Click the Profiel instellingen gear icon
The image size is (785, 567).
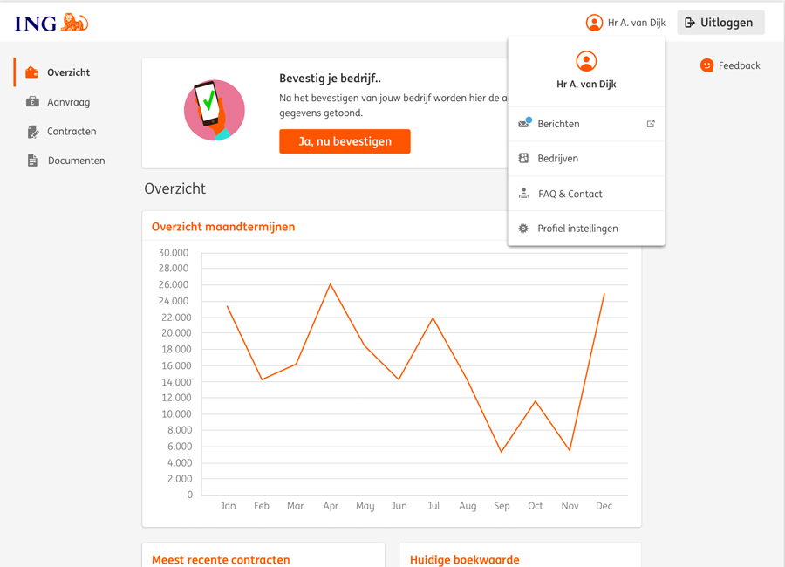point(523,229)
